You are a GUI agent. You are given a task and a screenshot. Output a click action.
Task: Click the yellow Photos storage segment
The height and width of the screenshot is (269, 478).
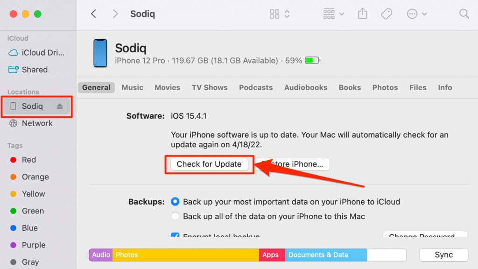pos(186,255)
